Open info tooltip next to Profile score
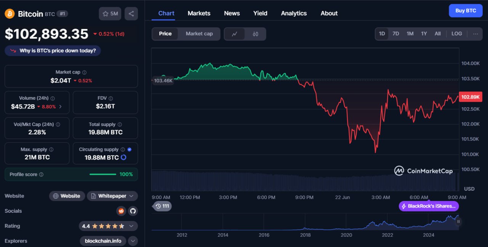 point(41,174)
